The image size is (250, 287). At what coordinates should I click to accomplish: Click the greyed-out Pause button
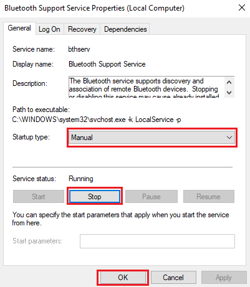coord(151,197)
